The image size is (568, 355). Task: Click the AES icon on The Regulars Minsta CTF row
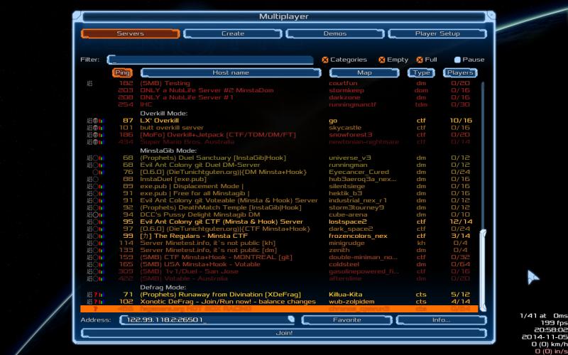(89, 236)
